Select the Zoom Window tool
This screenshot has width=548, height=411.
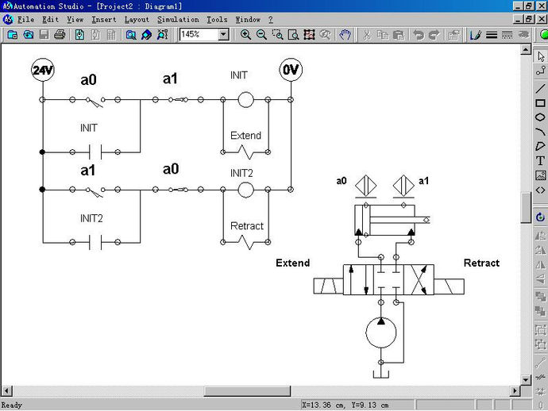click(277, 35)
